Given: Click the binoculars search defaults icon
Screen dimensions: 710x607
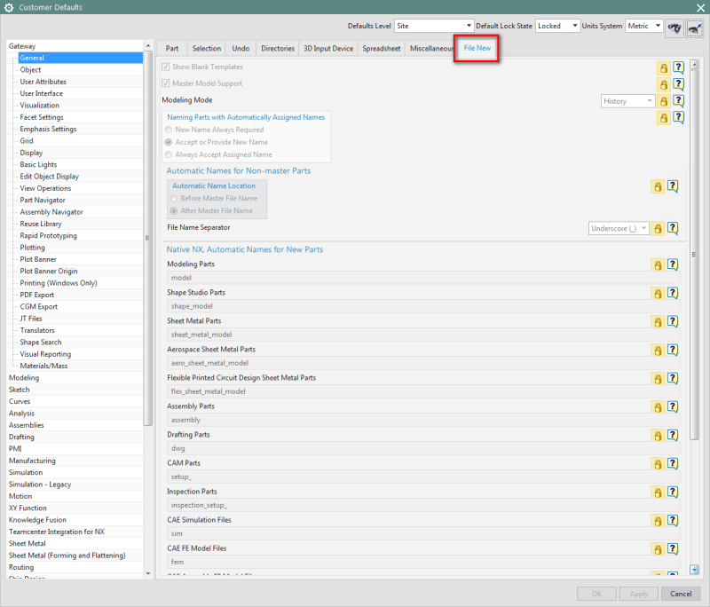Looking at the screenshot, I should (x=674, y=28).
